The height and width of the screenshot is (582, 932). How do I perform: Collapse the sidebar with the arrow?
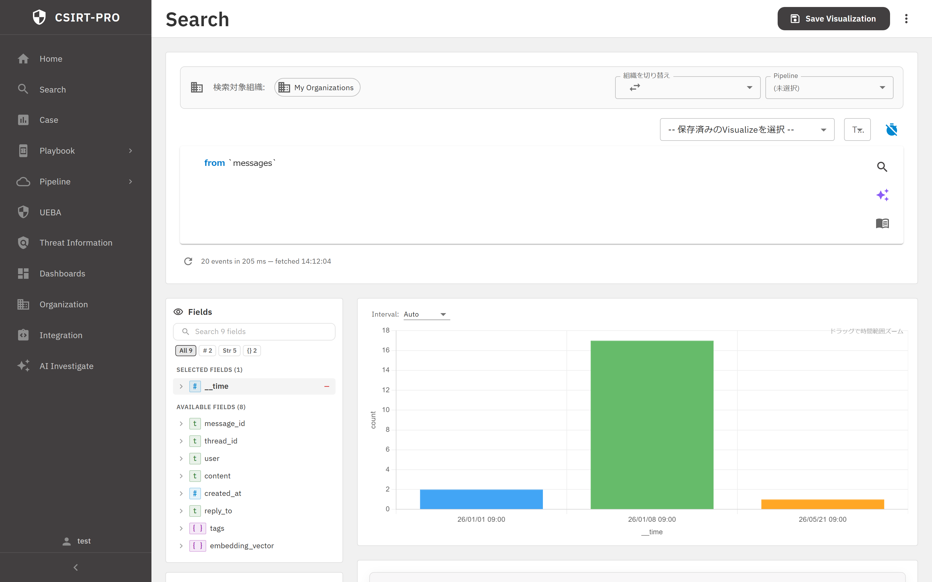(x=75, y=567)
